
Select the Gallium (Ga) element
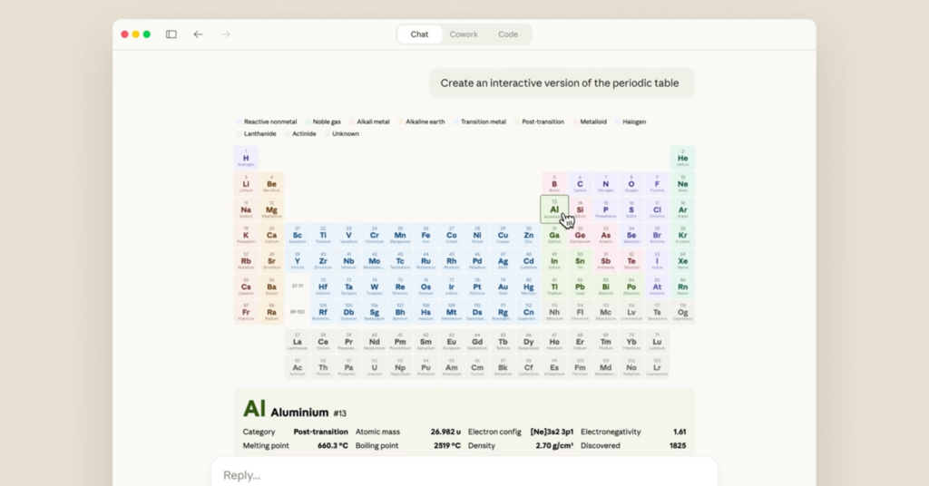tap(554, 235)
